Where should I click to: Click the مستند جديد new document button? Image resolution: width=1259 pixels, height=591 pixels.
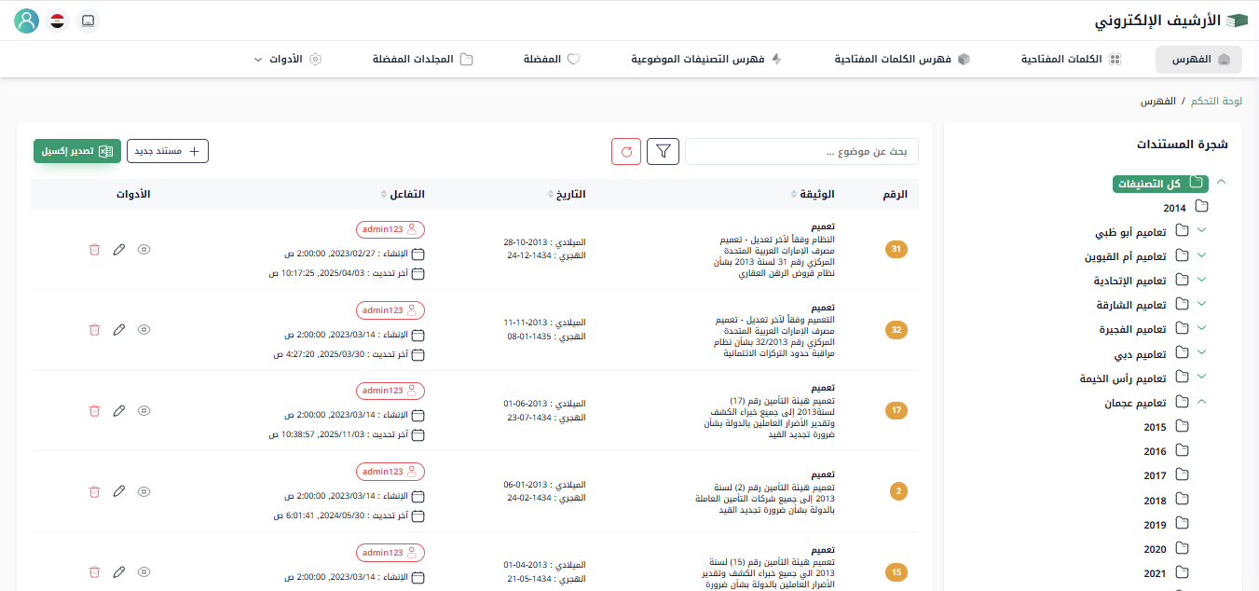168,151
